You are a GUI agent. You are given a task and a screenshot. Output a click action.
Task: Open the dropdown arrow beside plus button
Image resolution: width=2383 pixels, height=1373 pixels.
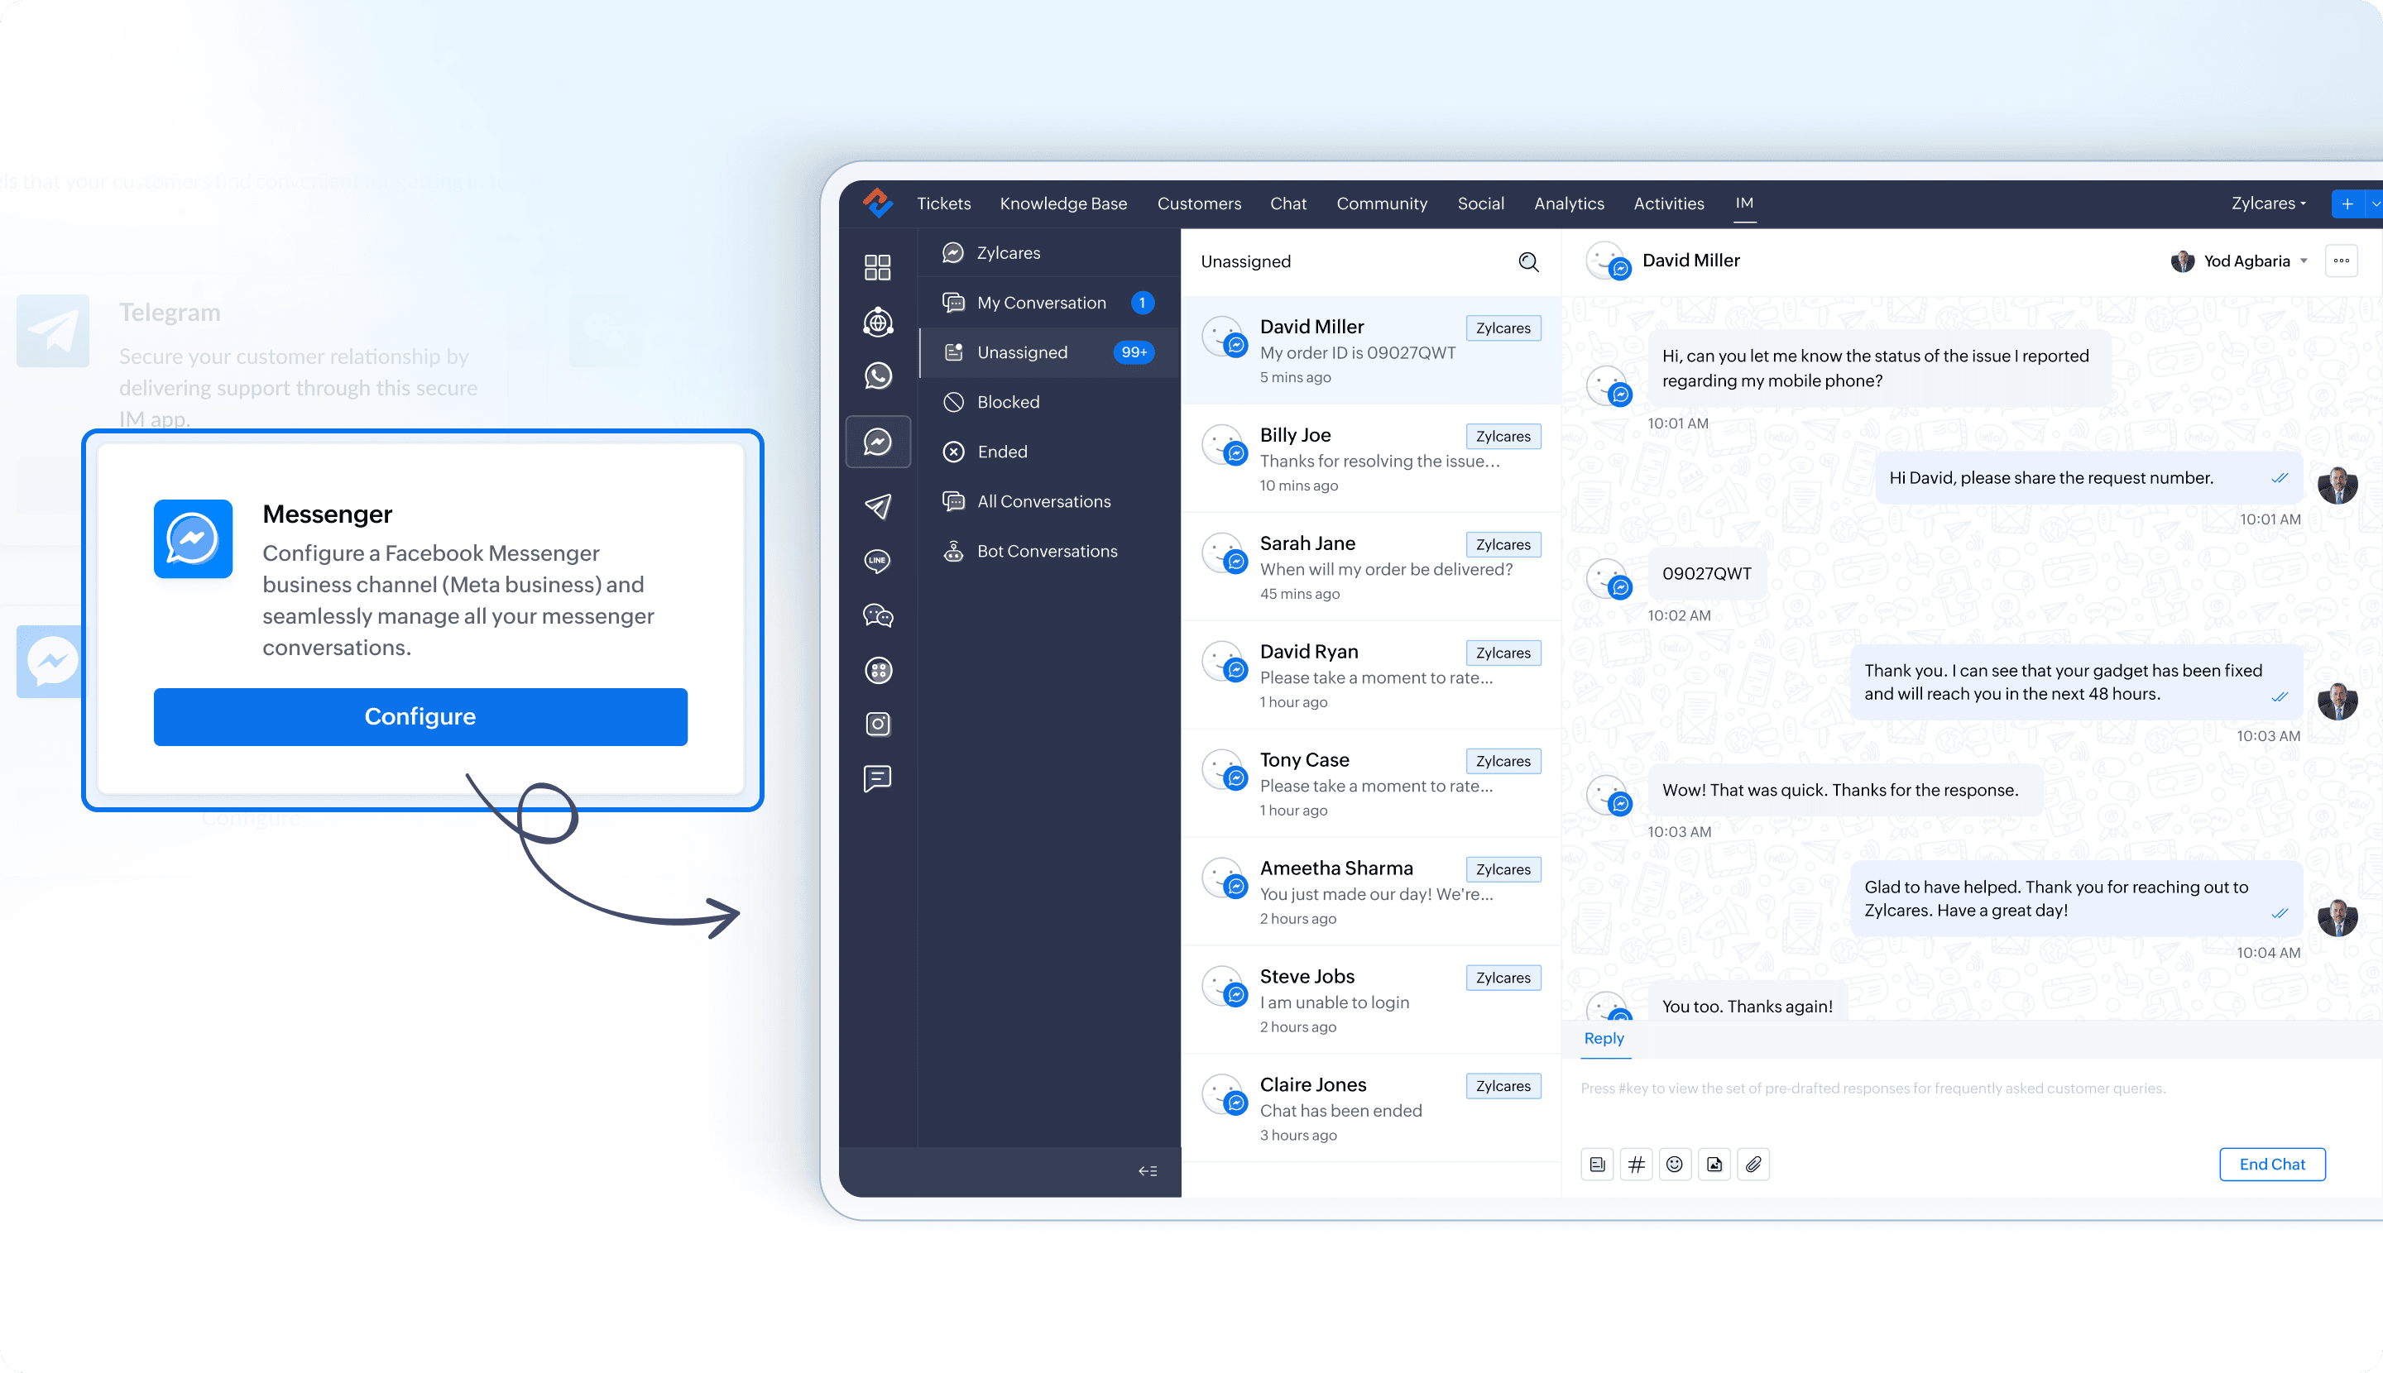pos(2375,203)
